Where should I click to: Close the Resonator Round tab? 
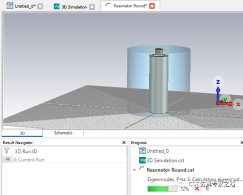[152, 6]
